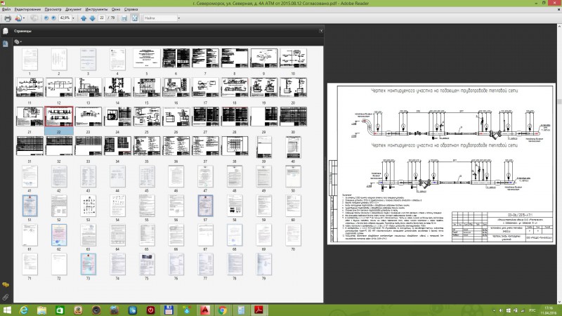This screenshot has width=562, height=316.
Task: Click the zoom in (plus) button
Action: click(x=54, y=18)
